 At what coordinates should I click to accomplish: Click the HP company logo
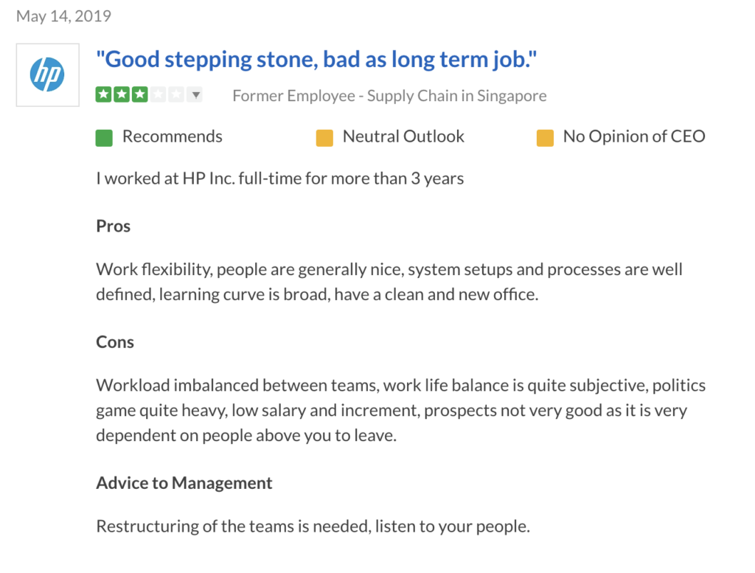pos(47,74)
